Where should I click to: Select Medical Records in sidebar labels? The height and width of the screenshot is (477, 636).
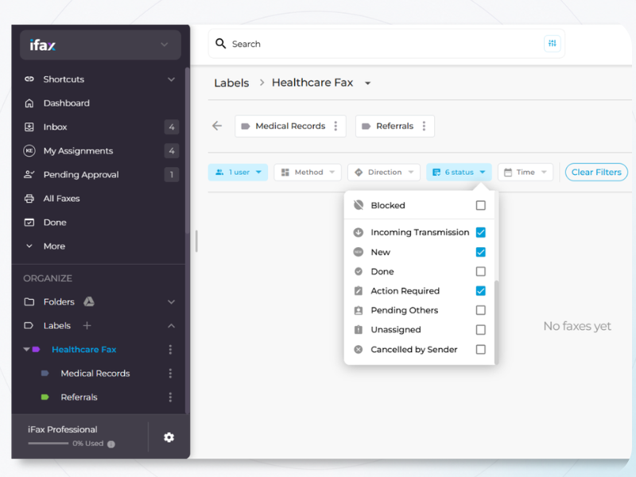point(95,373)
